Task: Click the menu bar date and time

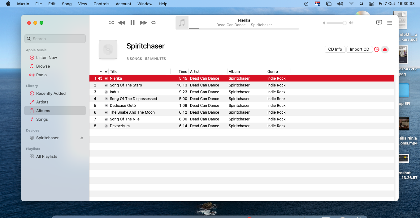Action: point(396,4)
